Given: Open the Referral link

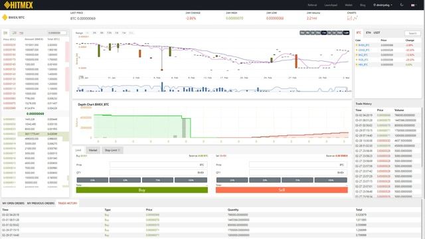Looking at the screenshot, I should point(312,5).
